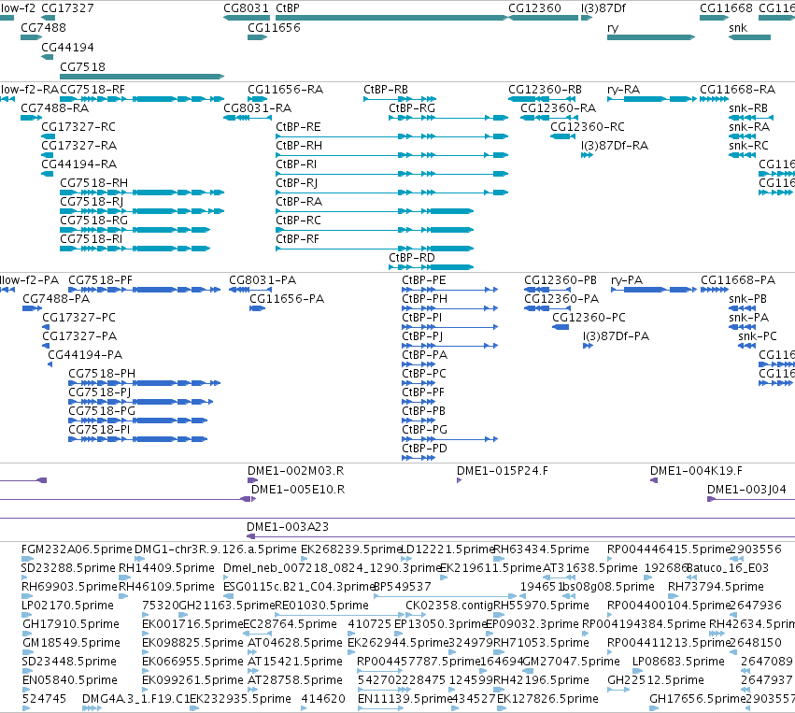
Task: Select the snk gene label
Action: tap(738, 28)
